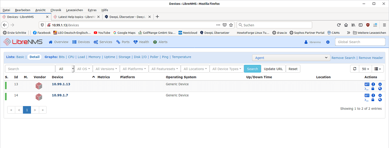This screenshot has width=389, height=148.
Task: Click HTTPS lock icon for 10.99.1.13
Action: click(373, 89)
